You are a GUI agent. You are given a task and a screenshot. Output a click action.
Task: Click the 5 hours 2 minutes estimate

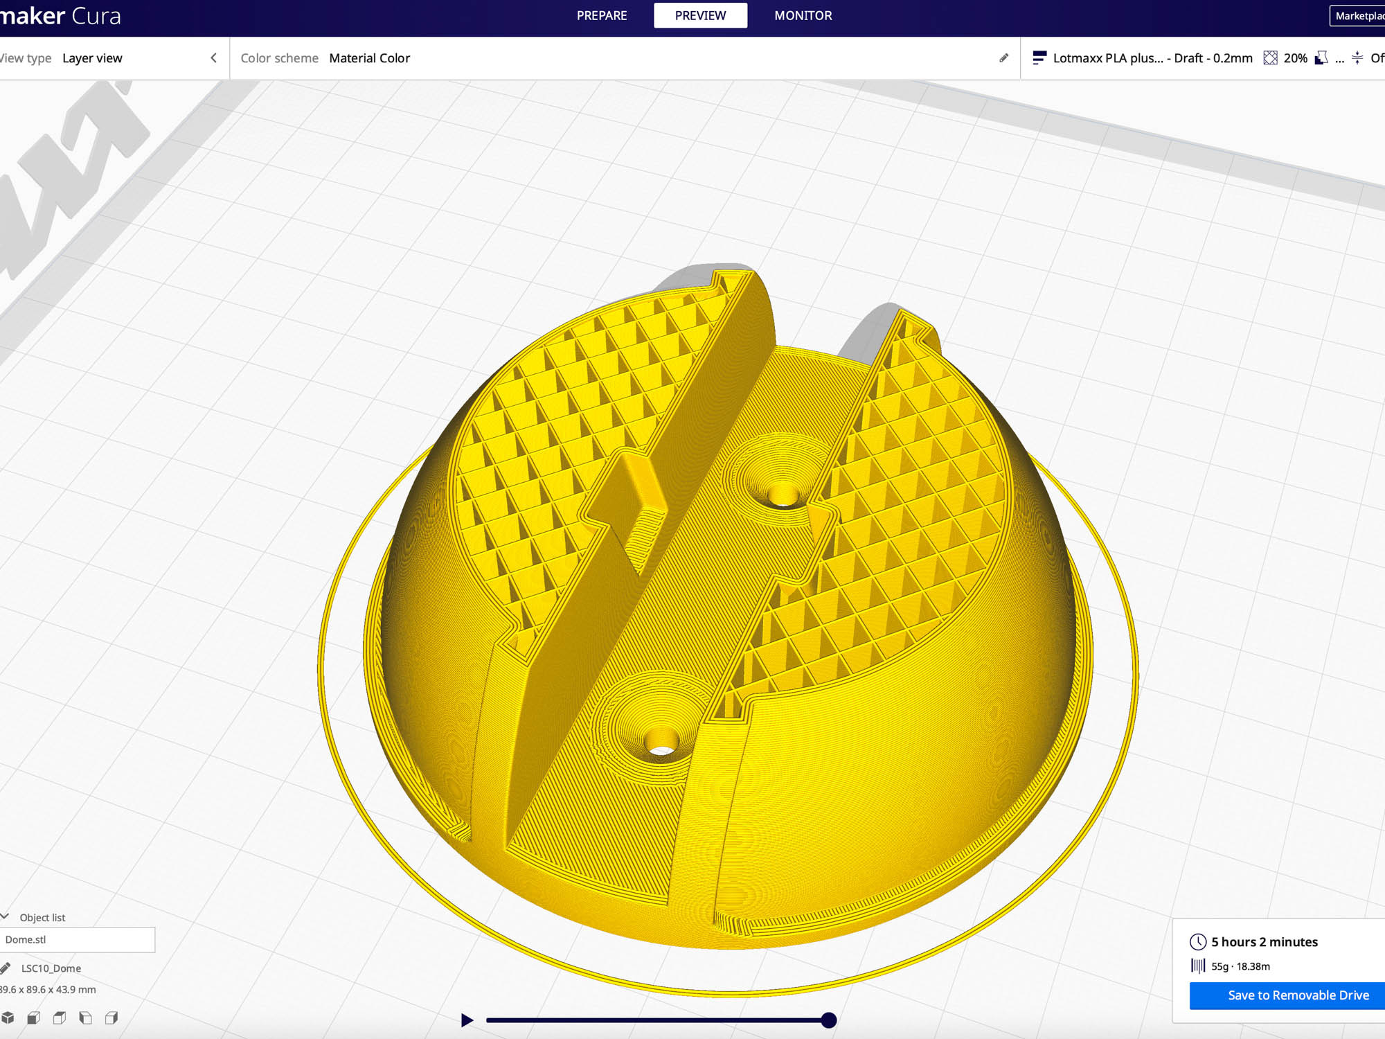(x=1264, y=941)
